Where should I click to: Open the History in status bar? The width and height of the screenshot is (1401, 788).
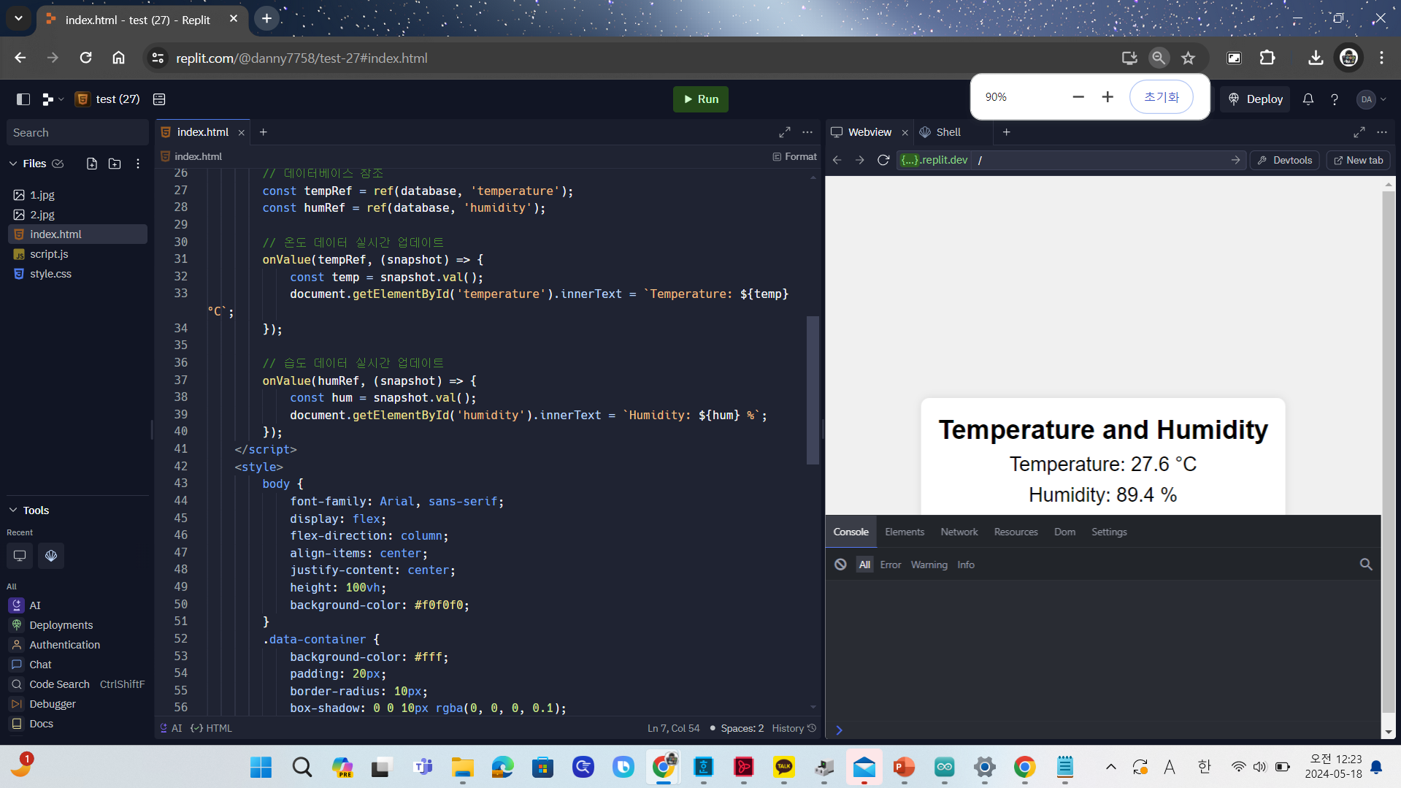pos(794,728)
